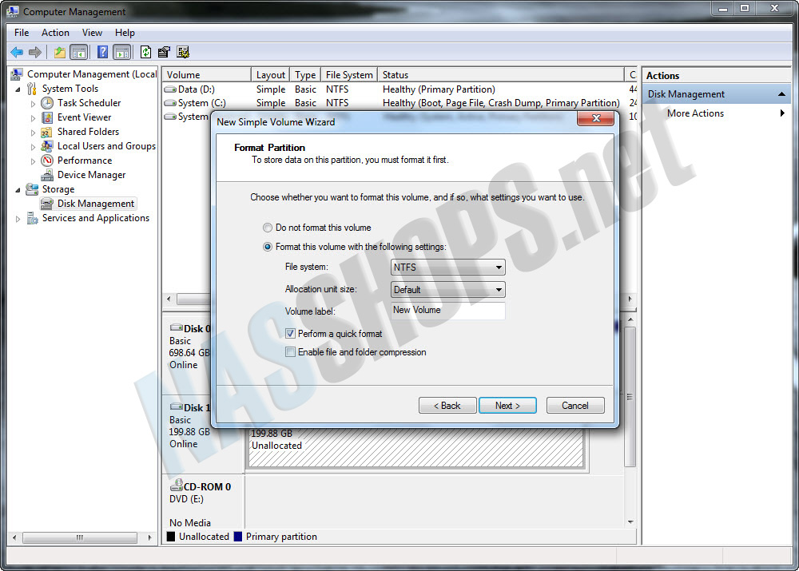Cancel the New Simple Volume Wizard
The width and height of the screenshot is (799, 571).
click(575, 406)
